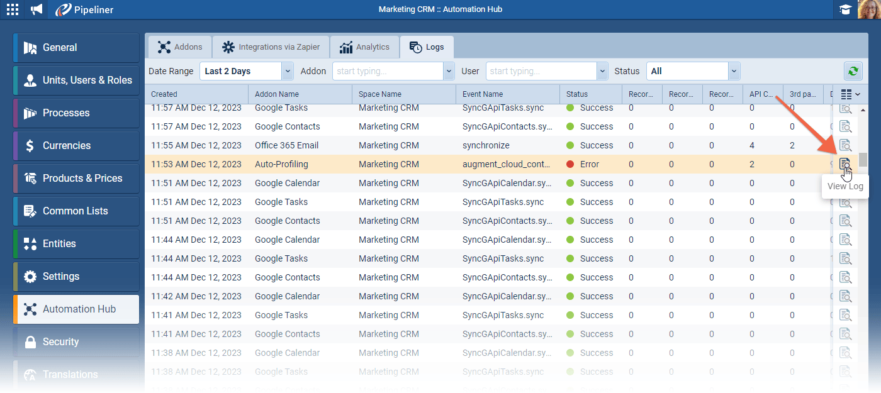This screenshot has height=393, width=881.
Task: Open View Log for Office 365 Email row
Action: click(845, 145)
